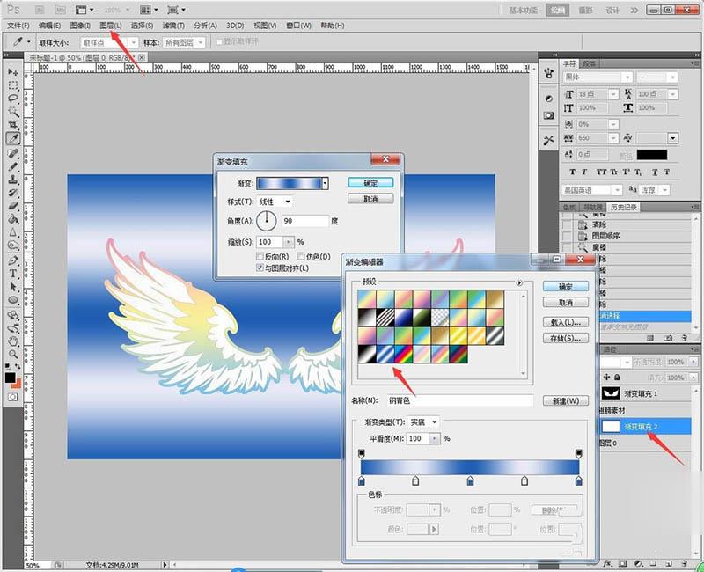Viewport: 704px width, 572px height.
Task: Open the 样式(T) gradient style dropdown
Action: (x=275, y=202)
